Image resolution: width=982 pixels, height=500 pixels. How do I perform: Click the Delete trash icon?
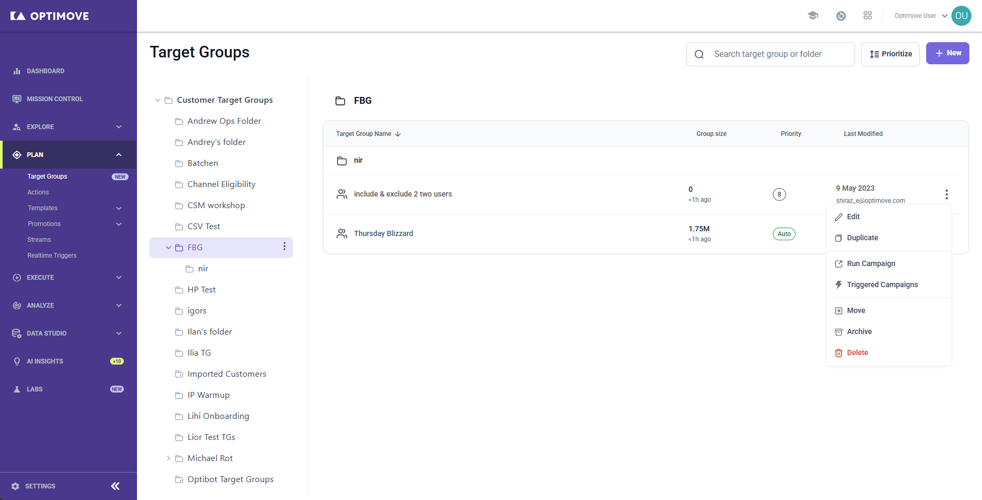pos(839,353)
